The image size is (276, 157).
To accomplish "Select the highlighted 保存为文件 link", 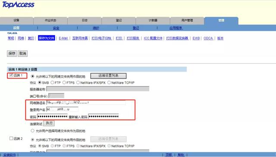I will point(47,38).
